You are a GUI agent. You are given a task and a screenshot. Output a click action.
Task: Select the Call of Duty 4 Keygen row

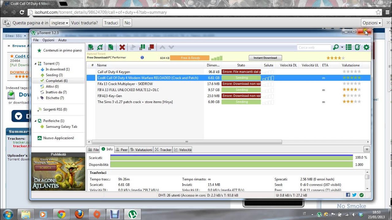pyautogui.click(x=228, y=72)
